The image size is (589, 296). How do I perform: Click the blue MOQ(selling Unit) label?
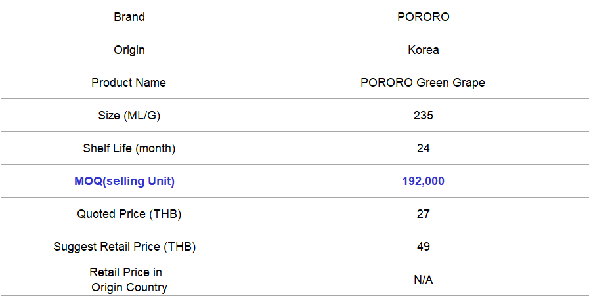124,181
